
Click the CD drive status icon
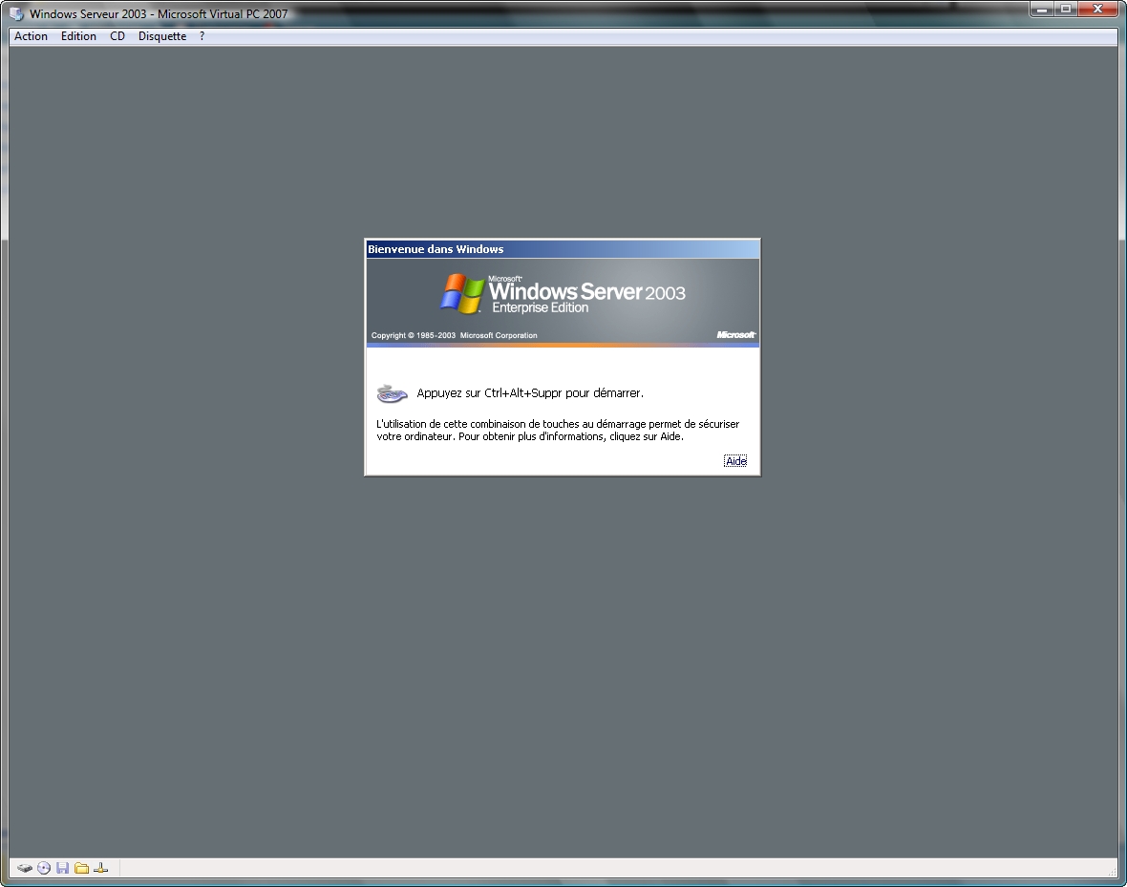(44, 868)
